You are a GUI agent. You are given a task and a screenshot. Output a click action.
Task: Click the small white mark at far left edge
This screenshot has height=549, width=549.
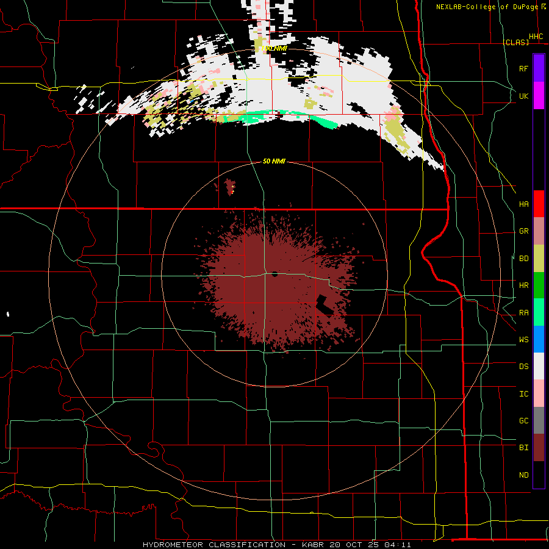8,314
